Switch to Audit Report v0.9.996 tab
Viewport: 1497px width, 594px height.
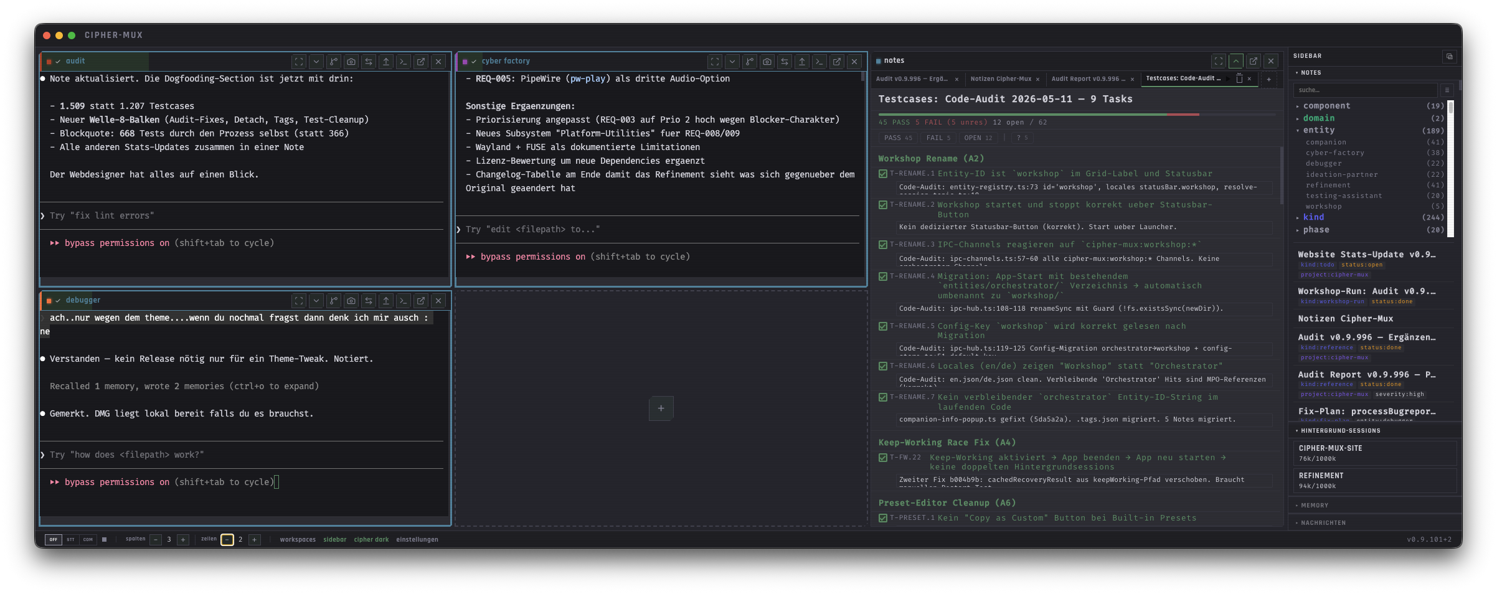pyautogui.click(x=1089, y=79)
